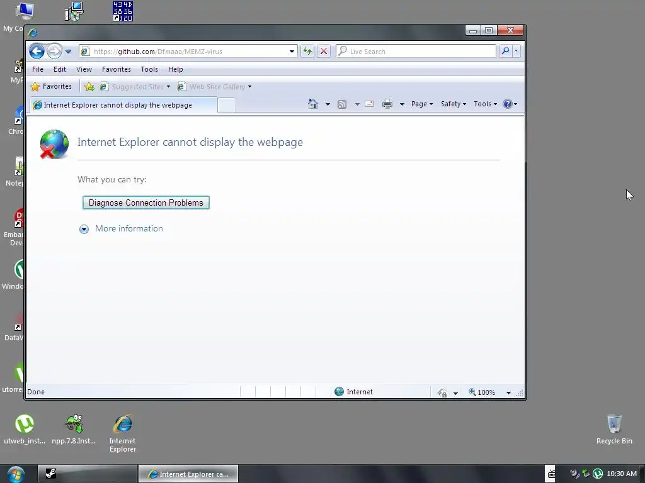Click the Web Slice Gallery page icon

click(181, 87)
